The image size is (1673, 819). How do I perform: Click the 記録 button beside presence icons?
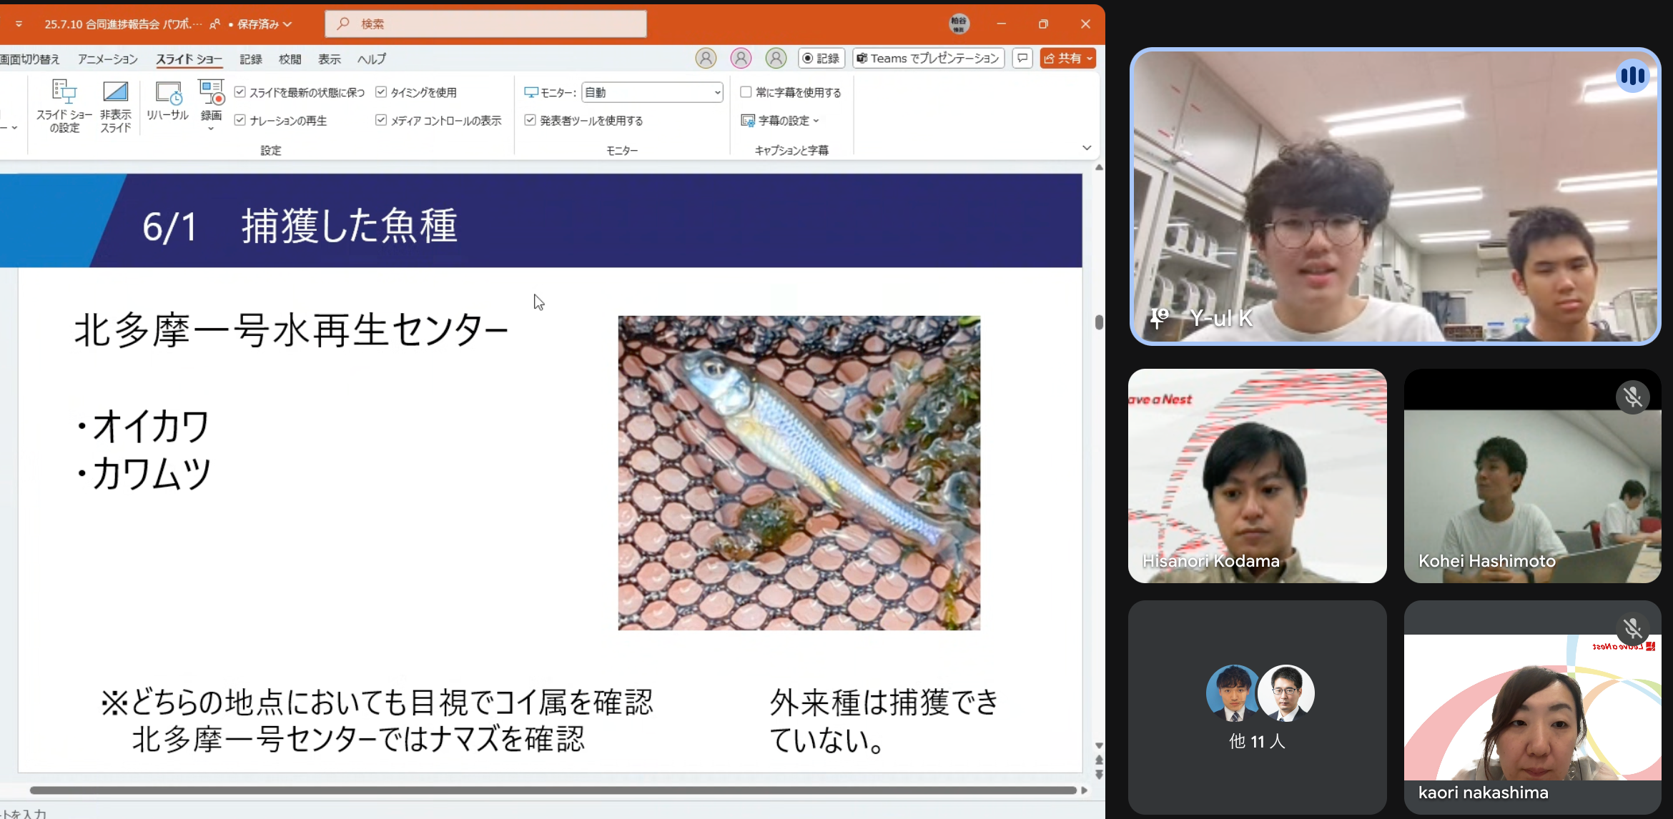(821, 59)
